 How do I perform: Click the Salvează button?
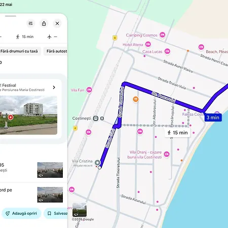tap(56, 213)
